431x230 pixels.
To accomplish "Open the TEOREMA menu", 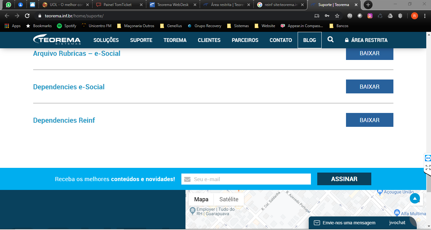I will (x=175, y=40).
